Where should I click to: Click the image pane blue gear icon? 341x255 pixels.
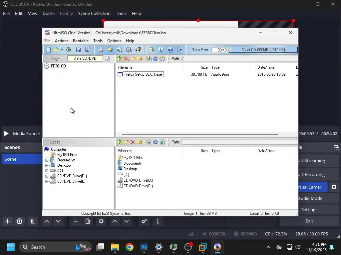pyautogui.click(x=155, y=59)
